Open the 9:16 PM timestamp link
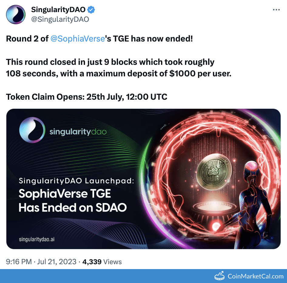The height and width of the screenshot is (283, 287). [x=19, y=261]
